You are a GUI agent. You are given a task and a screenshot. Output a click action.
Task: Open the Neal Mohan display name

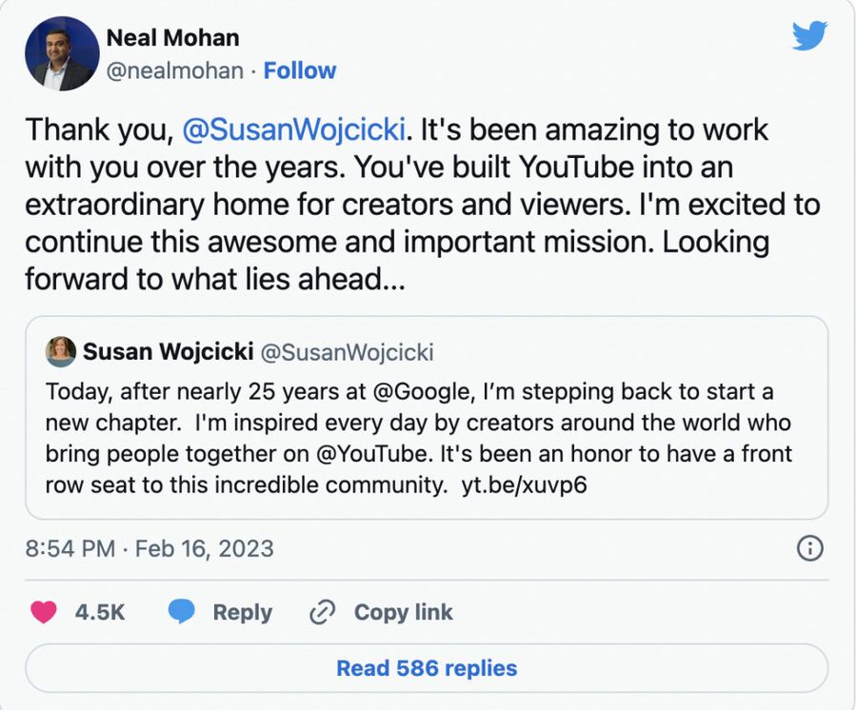pyautogui.click(x=172, y=38)
